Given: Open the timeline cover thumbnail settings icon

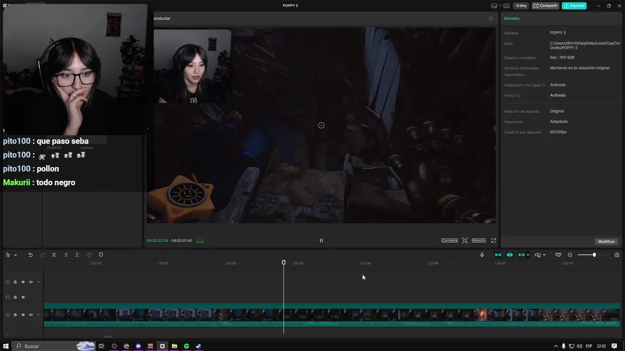Looking at the screenshot, I should pos(558,255).
